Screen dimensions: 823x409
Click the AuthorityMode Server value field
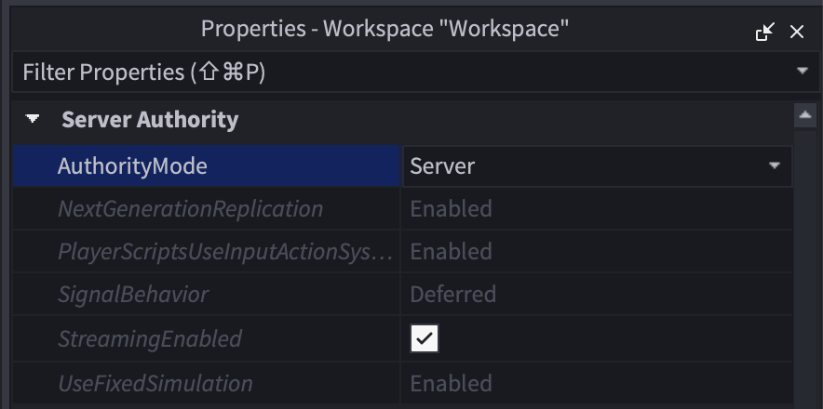(598, 166)
